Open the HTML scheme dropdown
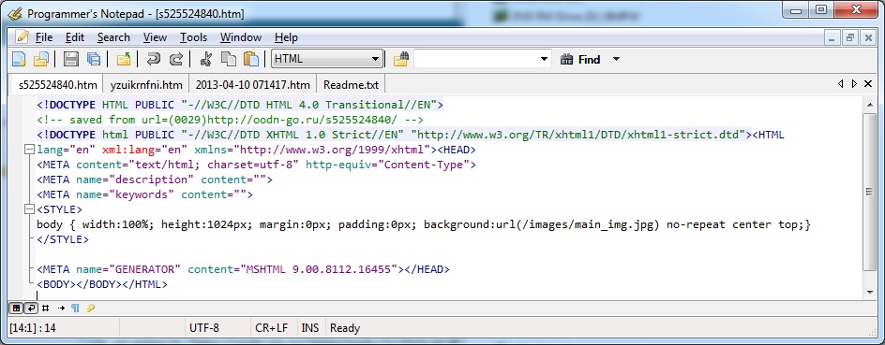Screen dimensions: 885x345 pyautogui.click(x=327, y=59)
